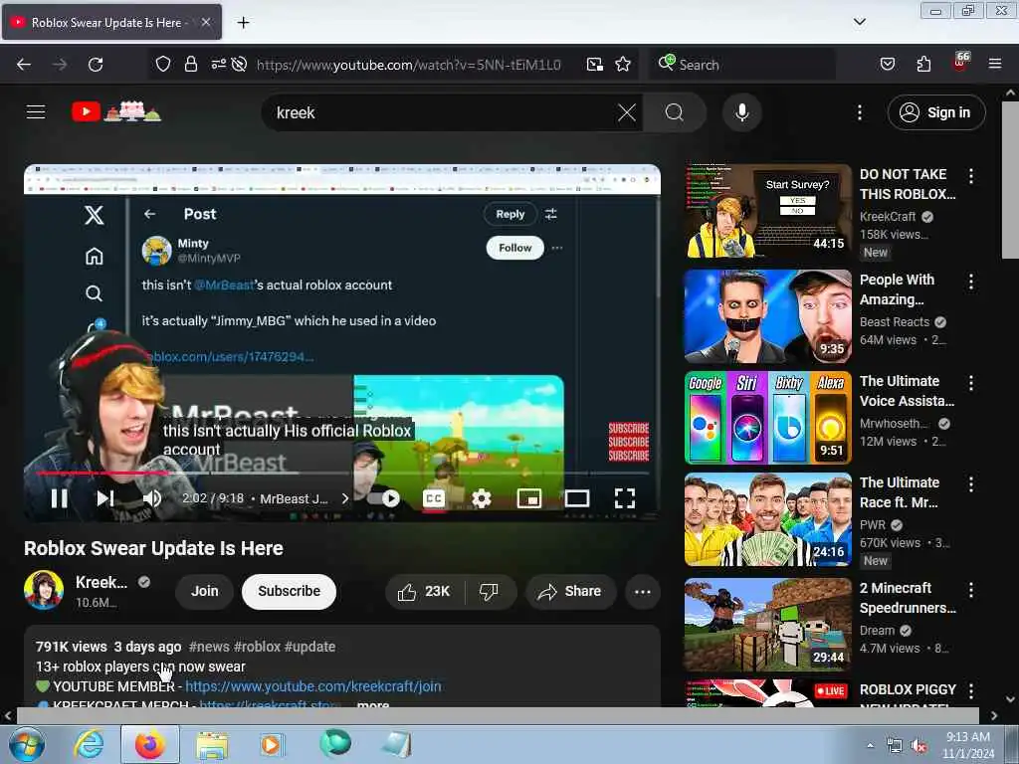
Task: Open YouTube settings three-dot menu
Action: pos(859,112)
